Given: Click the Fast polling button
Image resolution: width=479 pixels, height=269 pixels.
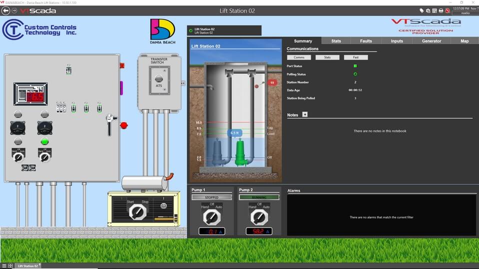Looking at the screenshot, I should 355,57.
